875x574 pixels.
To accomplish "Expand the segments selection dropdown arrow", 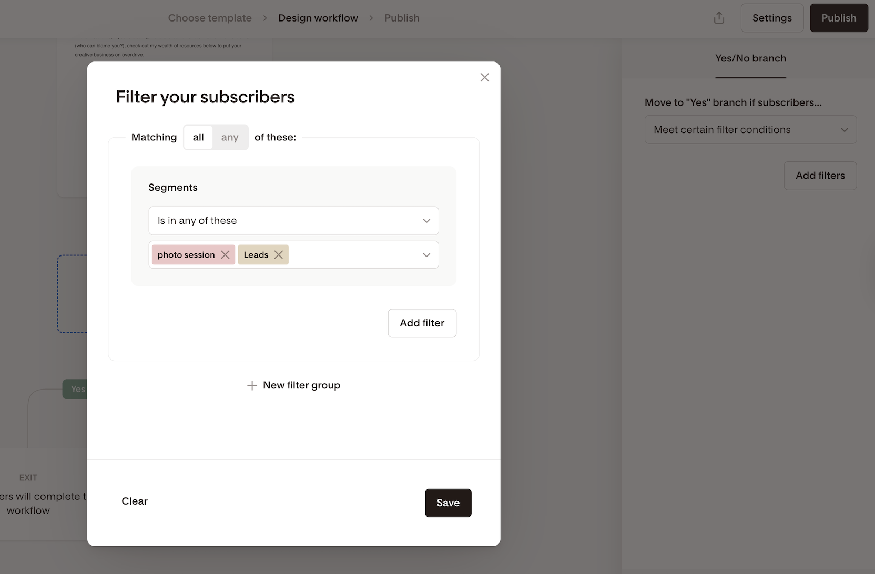I will click(426, 255).
